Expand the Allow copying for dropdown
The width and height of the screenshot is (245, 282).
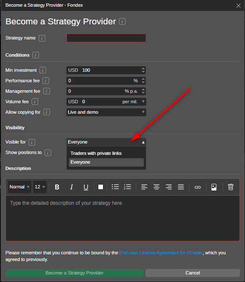(x=106, y=112)
